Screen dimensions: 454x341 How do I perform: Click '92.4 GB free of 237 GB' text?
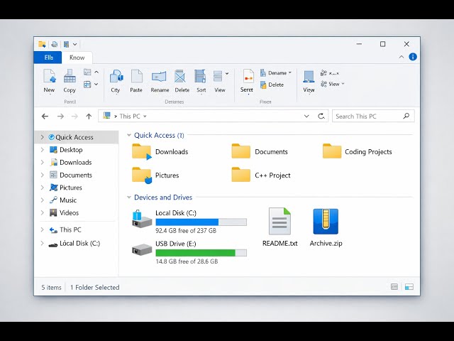pos(186,231)
